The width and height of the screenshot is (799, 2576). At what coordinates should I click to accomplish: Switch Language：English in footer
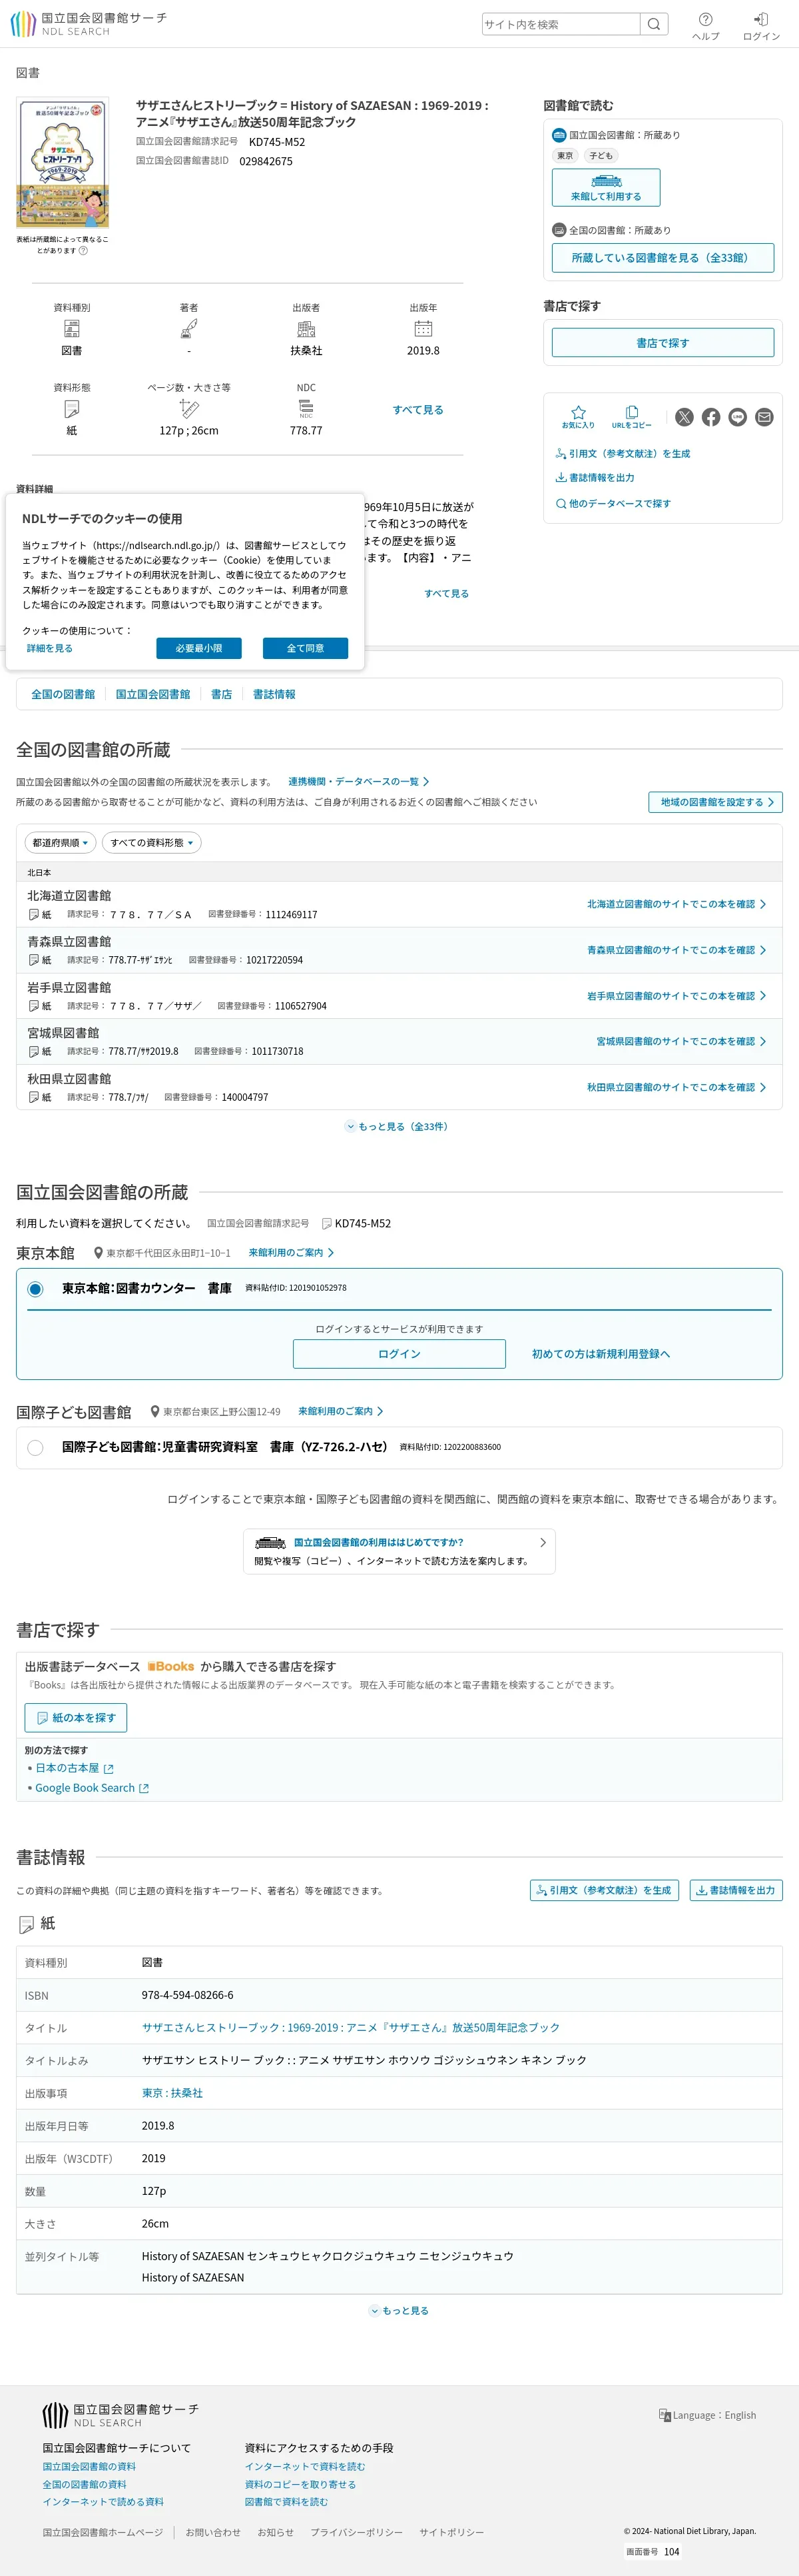pos(707,2416)
